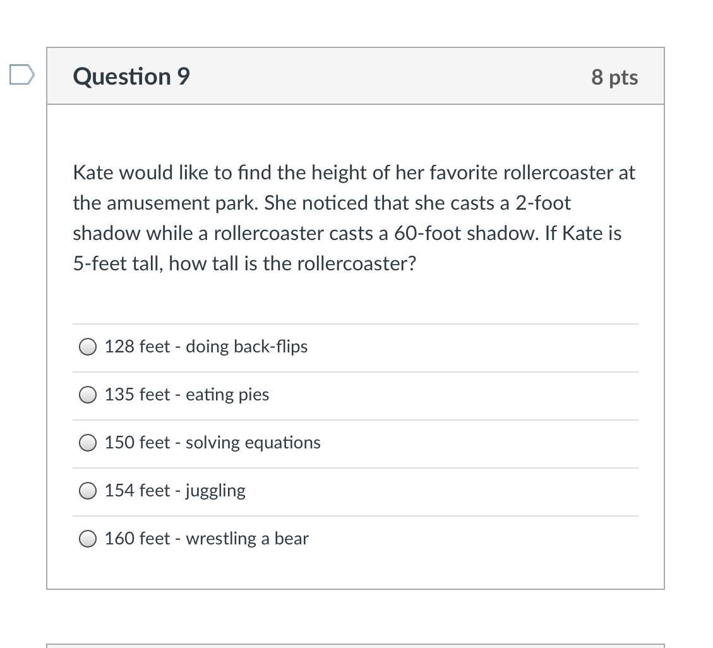
Task: Choose the 150 feet radio button
Action: click(x=88, y=443)
